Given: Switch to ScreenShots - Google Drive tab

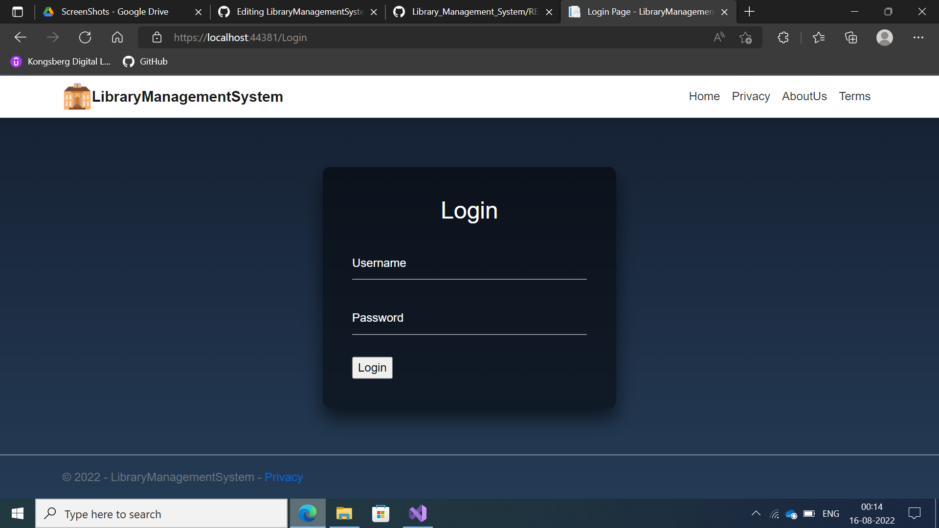Looking at the screenshot, I should pyautogui.click(x=115, y=12).
